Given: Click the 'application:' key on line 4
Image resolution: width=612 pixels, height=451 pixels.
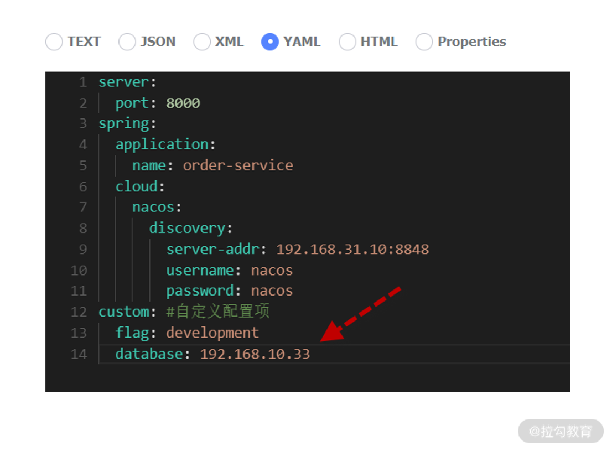Looking at the screenshot, I should pyautogui.click(x=165, y=145).
